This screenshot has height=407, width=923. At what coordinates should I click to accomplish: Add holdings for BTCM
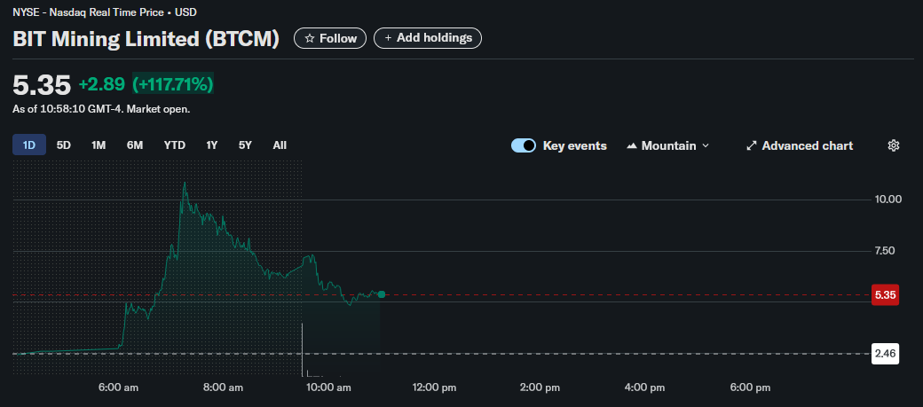[428, 38]
